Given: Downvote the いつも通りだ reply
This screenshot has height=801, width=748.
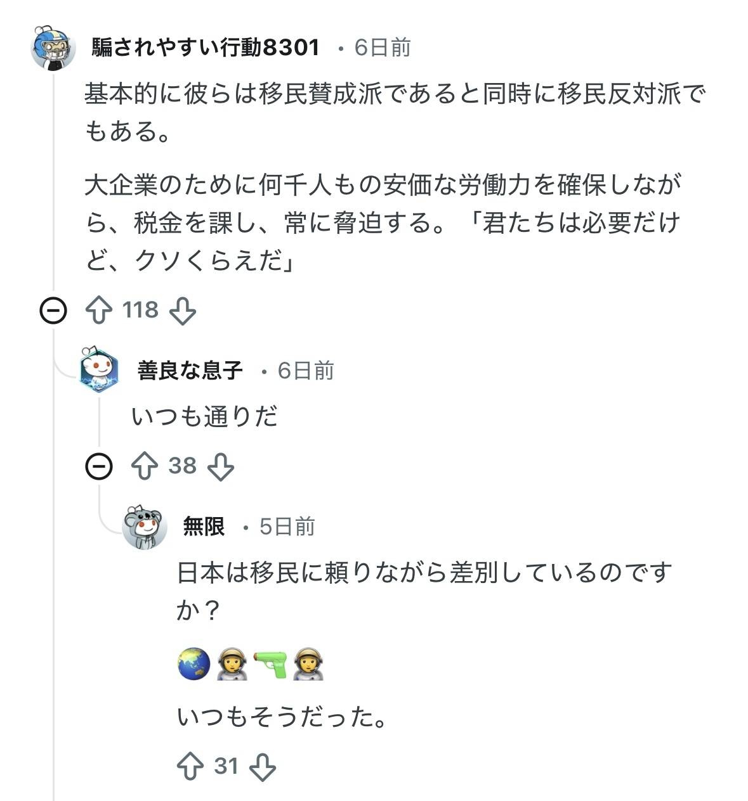Looking at the screenshot, I should click(221, 467).
